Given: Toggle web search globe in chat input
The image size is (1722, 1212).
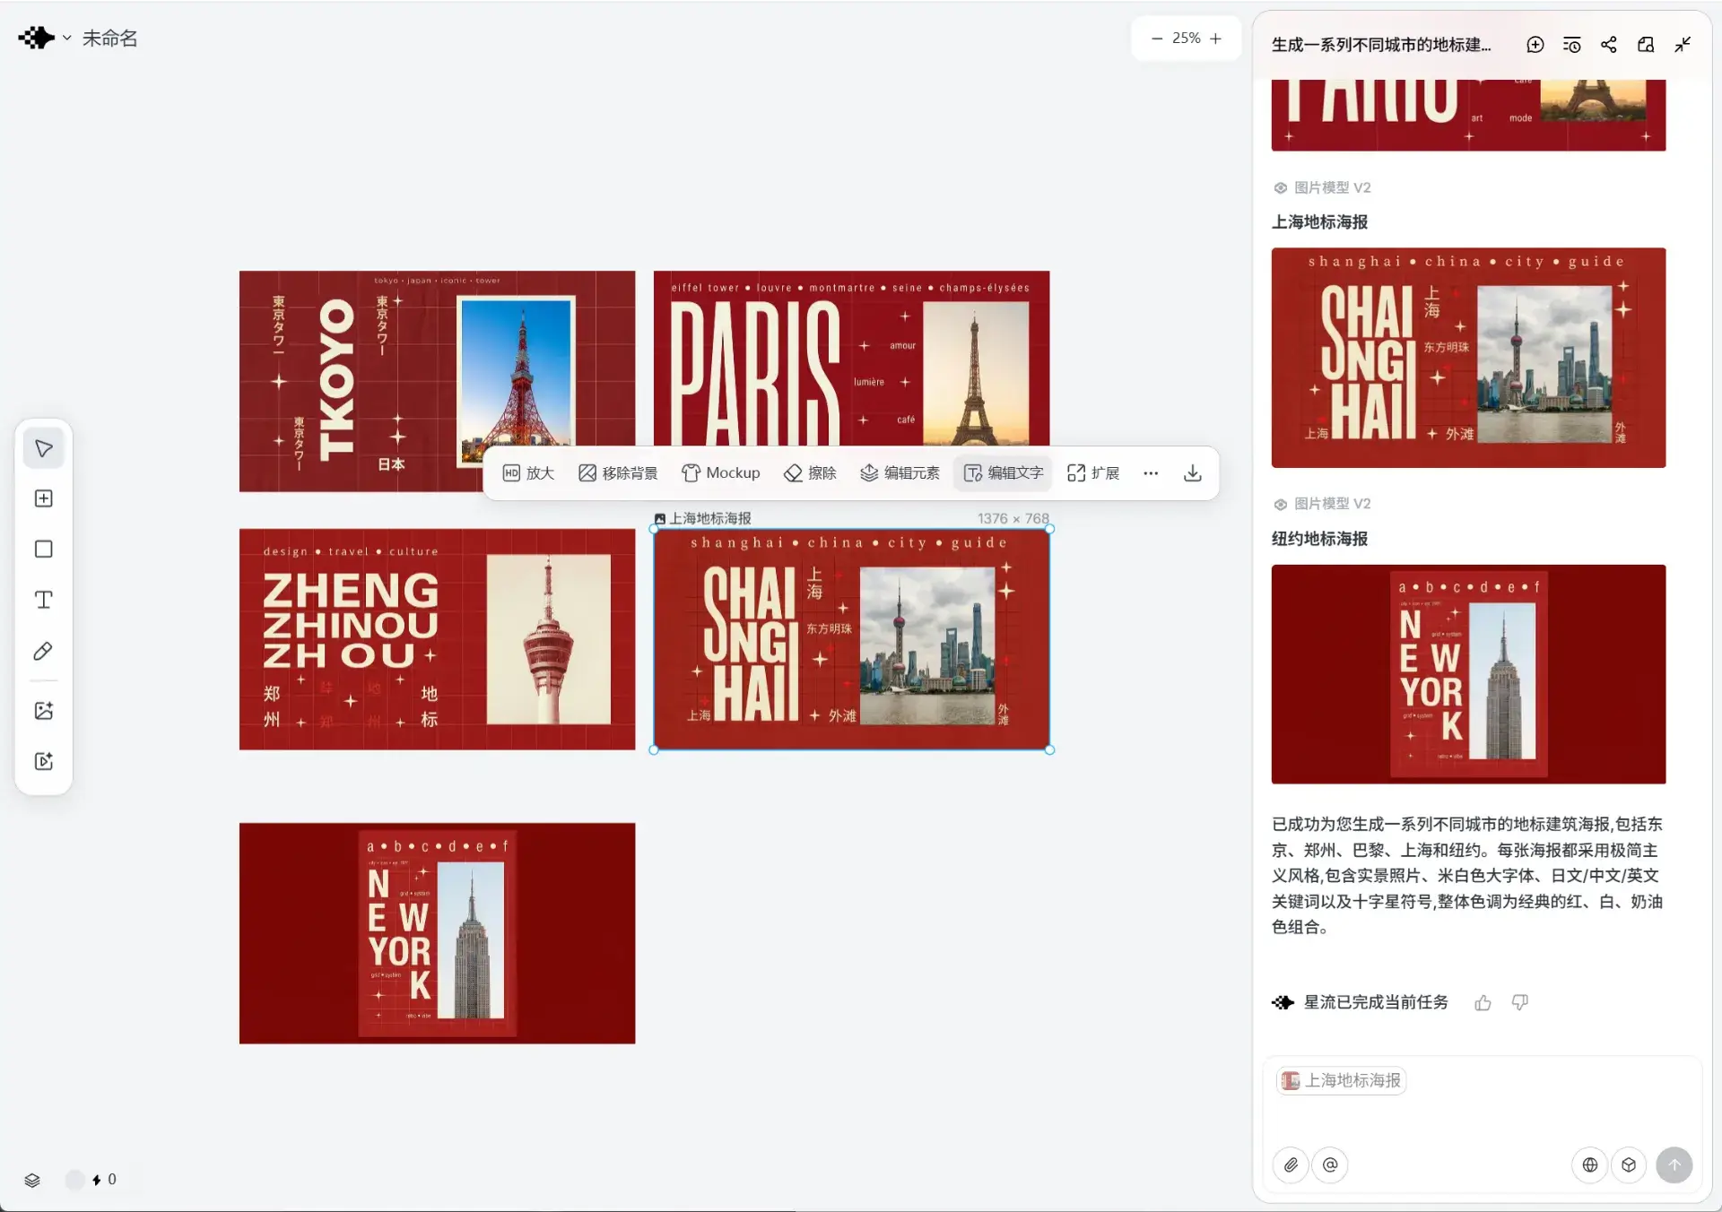Looking at the screenshot, I should point(1589,1165).
